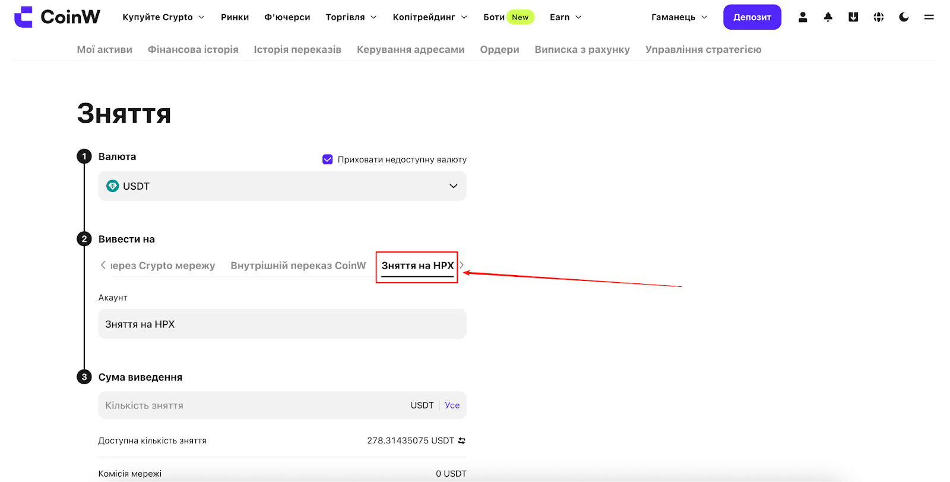Open the user profile icon
Image resolution: width=950 pixels, height=482 pixels.
tap(803, 17)
